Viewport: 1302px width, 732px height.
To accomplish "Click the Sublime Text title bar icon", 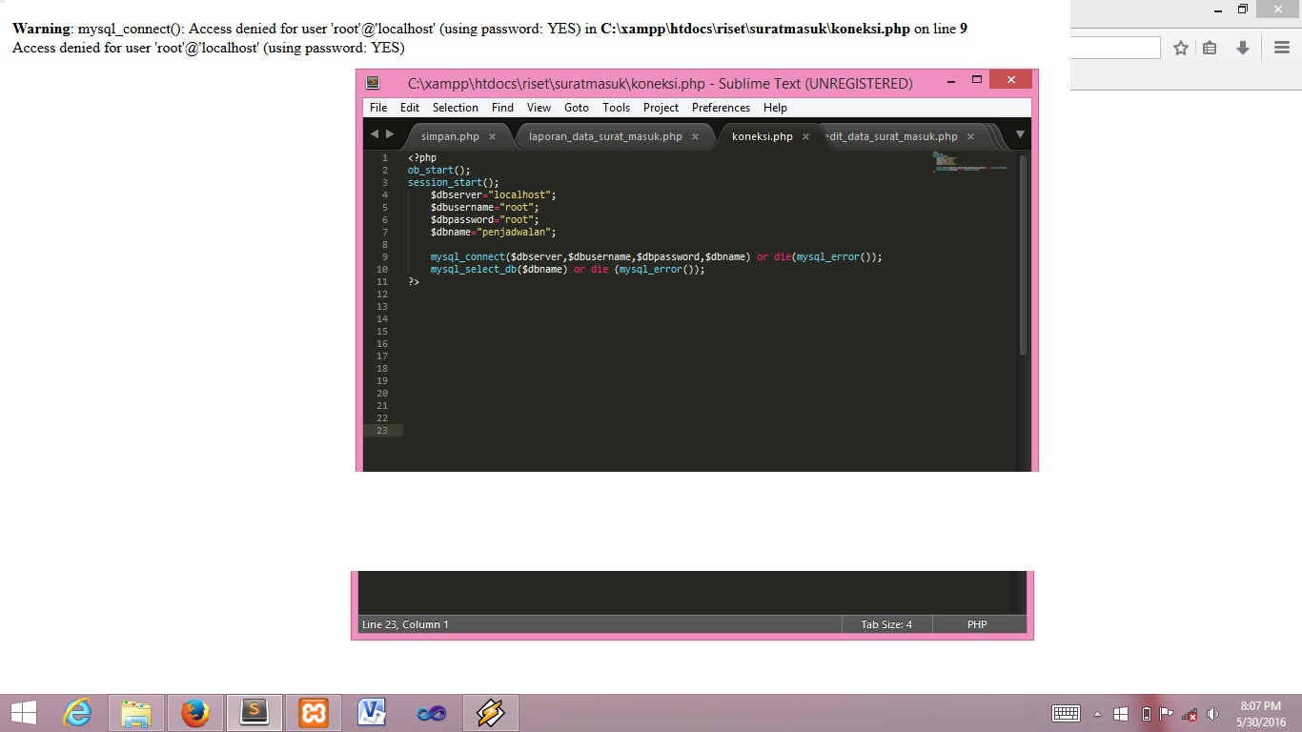I will coord(373,83).
